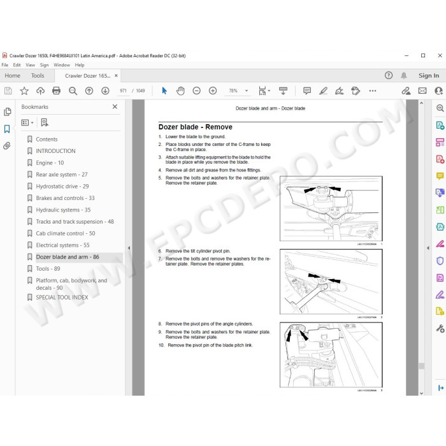The image size is (446, 446).
Task: Click the Save file icon
Action: [8, 90]
